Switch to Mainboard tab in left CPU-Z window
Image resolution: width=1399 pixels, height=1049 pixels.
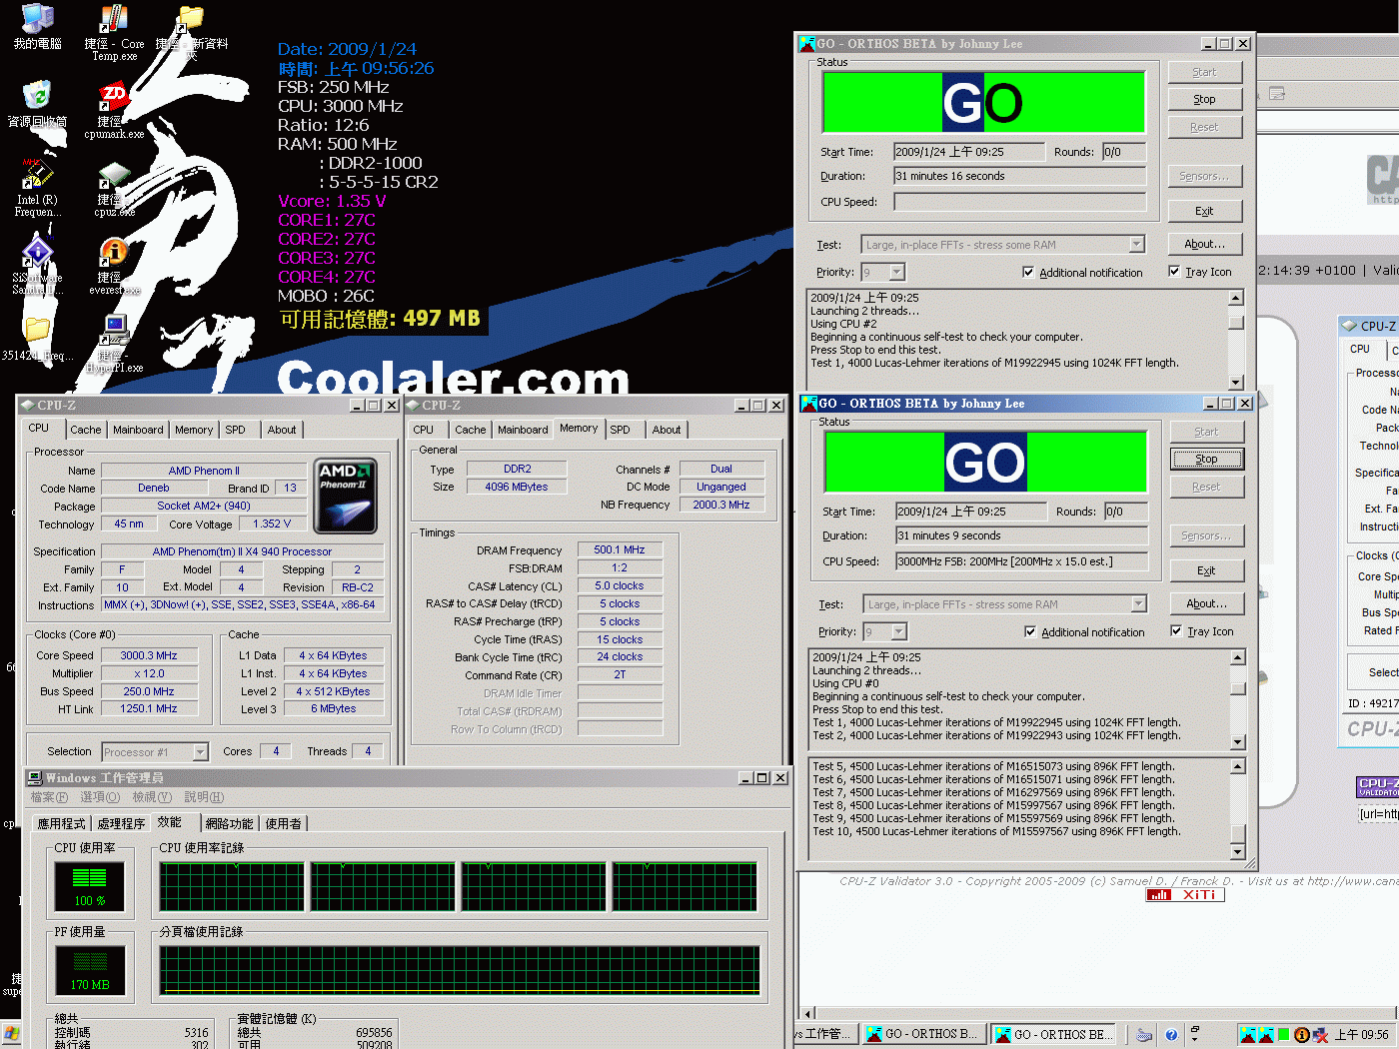tap(138, 430)
